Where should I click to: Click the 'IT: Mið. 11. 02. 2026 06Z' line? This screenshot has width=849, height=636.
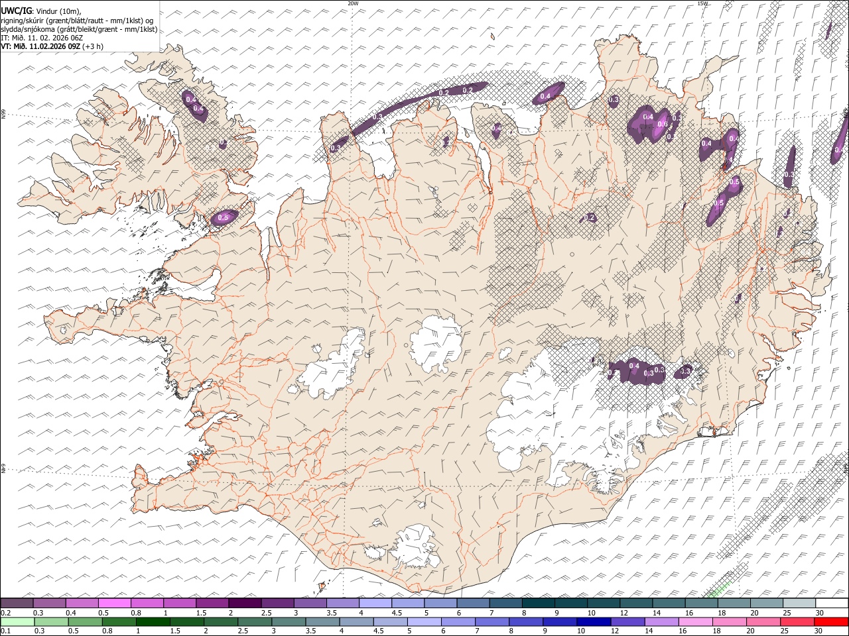42,38
